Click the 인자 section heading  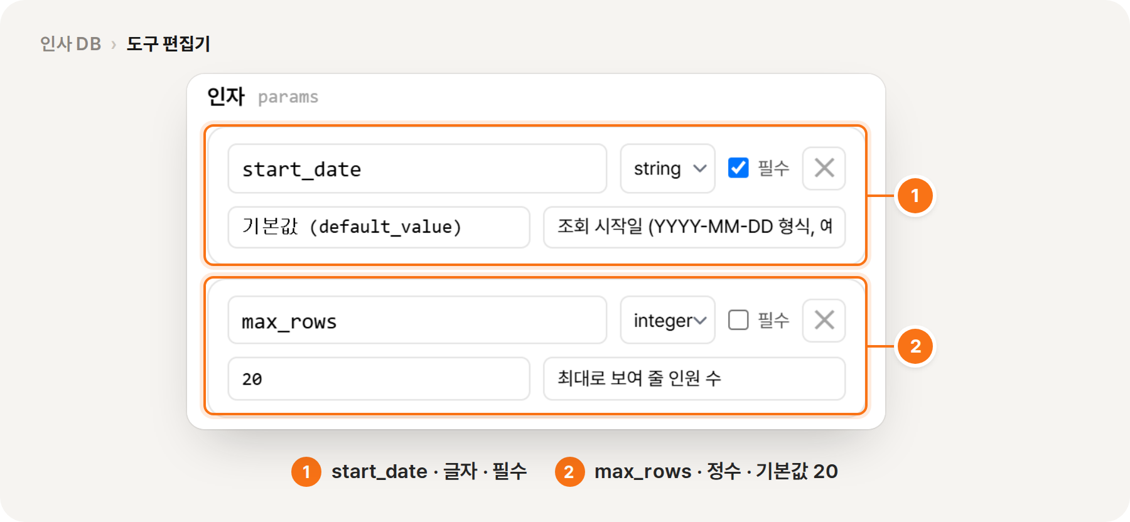point(226,96)
